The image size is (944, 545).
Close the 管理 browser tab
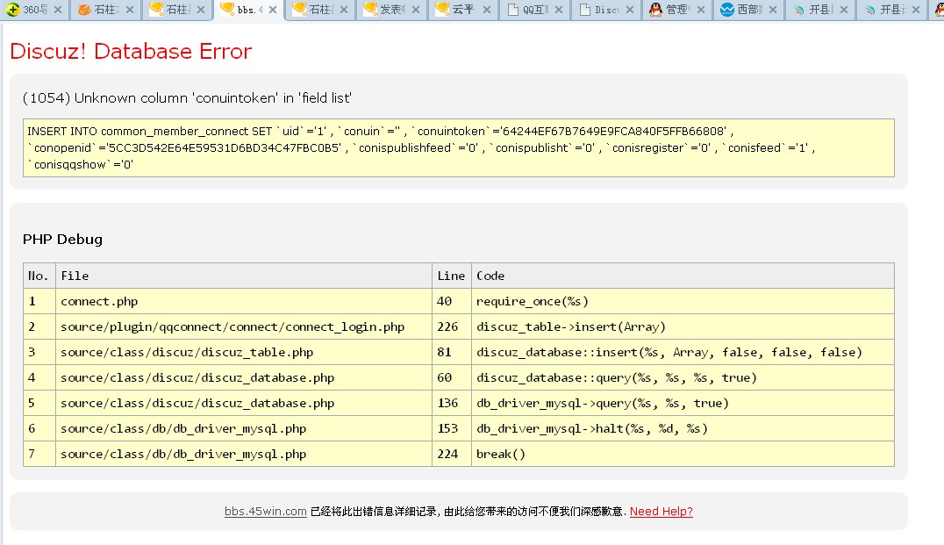pyautogui.click(x=701, y=10)
